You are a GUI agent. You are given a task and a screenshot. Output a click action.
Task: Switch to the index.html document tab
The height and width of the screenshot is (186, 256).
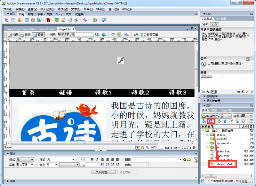click(12, 29)
